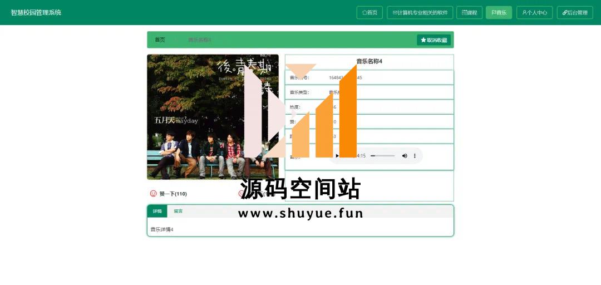601x285 pixels.
Task: Click the audio player progress slider
Action: pyautogui.click(x=382, y=156)
